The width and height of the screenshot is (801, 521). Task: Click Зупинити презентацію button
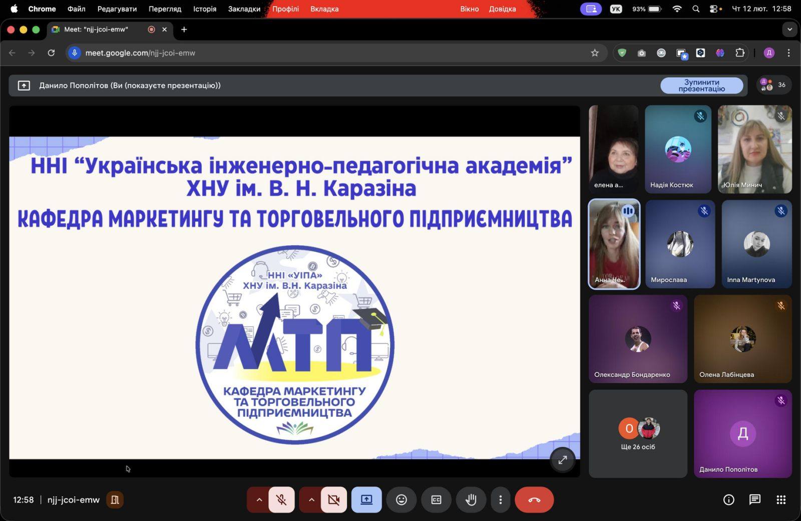(701, 86)
